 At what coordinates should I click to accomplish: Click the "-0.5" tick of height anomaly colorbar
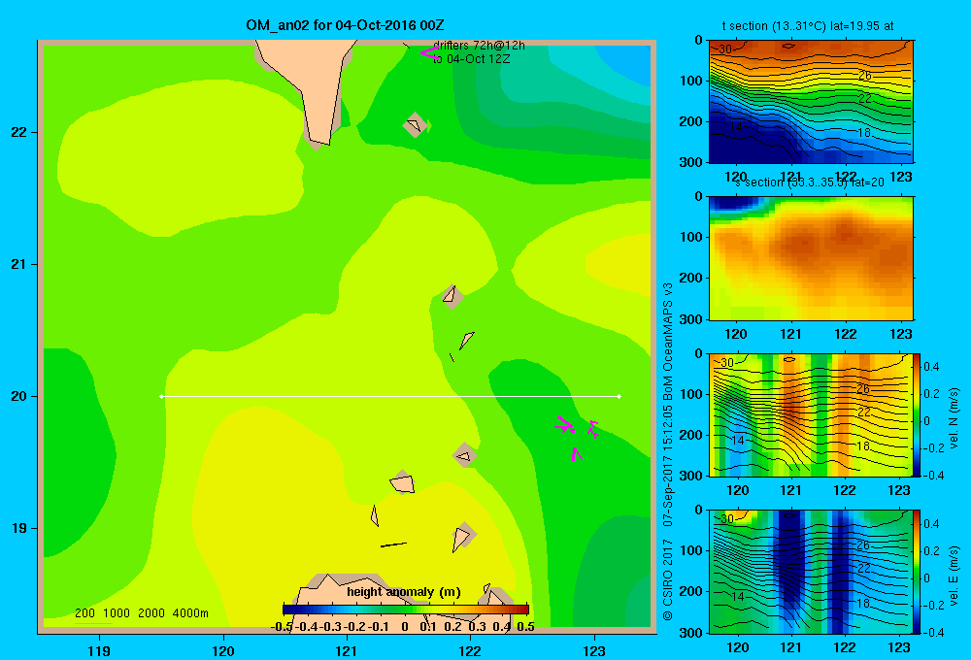282,627
